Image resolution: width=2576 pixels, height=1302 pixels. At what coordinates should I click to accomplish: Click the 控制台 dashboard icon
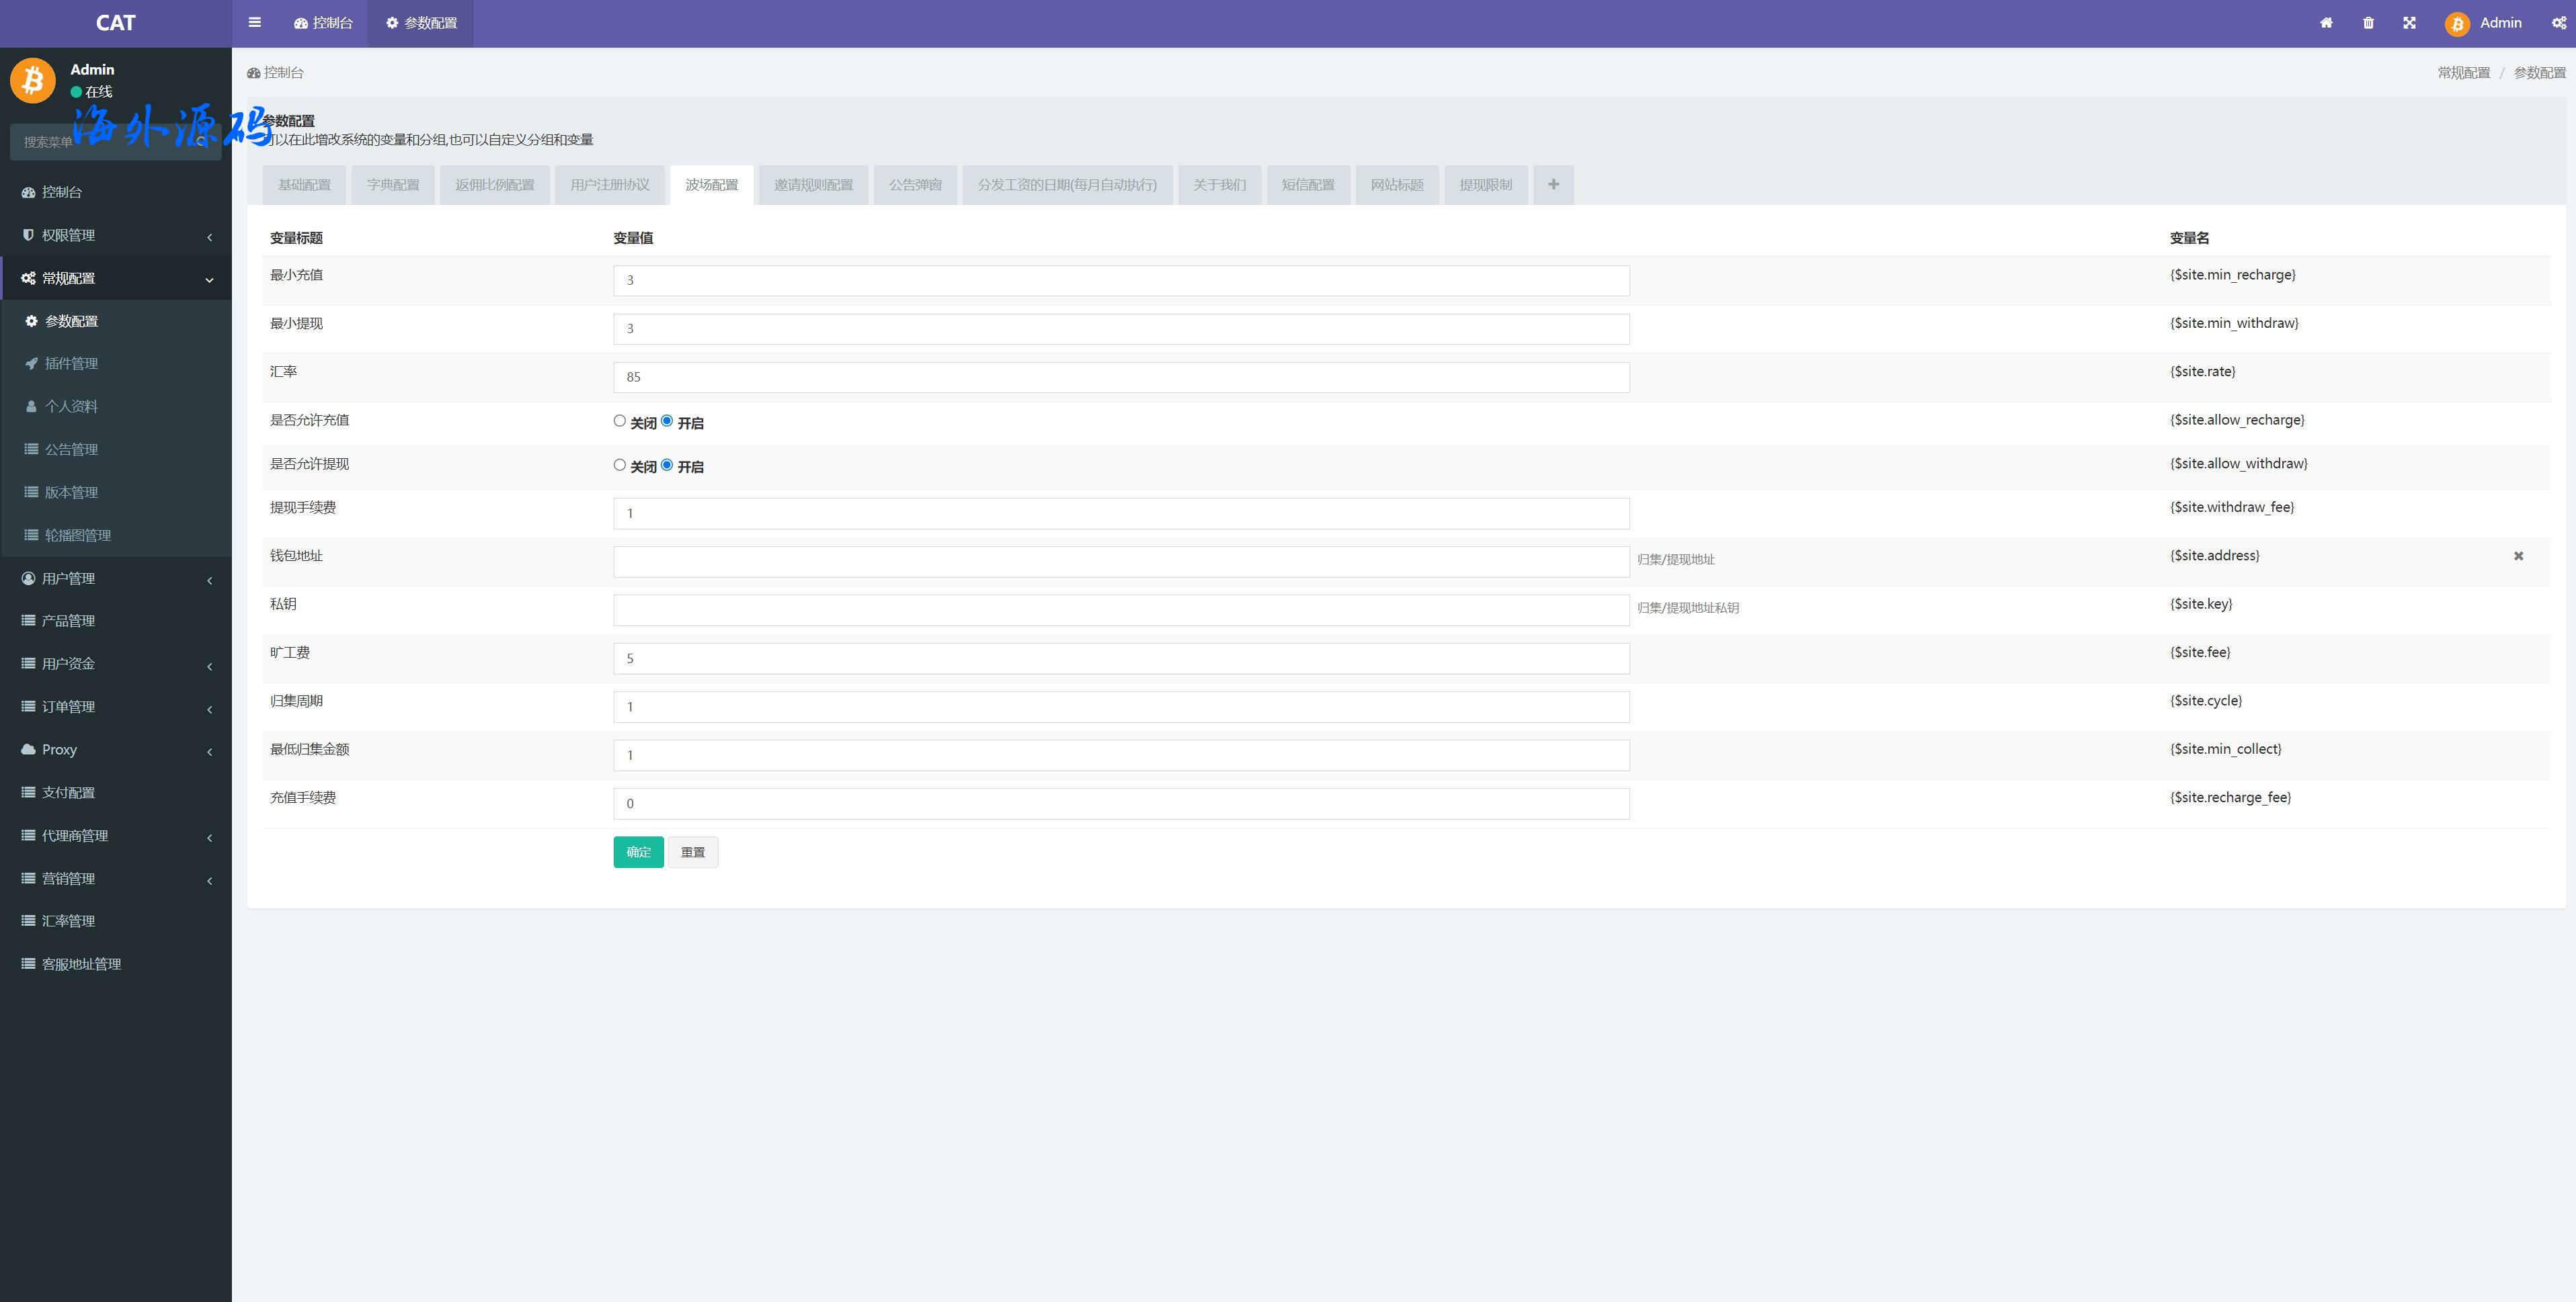306,24
